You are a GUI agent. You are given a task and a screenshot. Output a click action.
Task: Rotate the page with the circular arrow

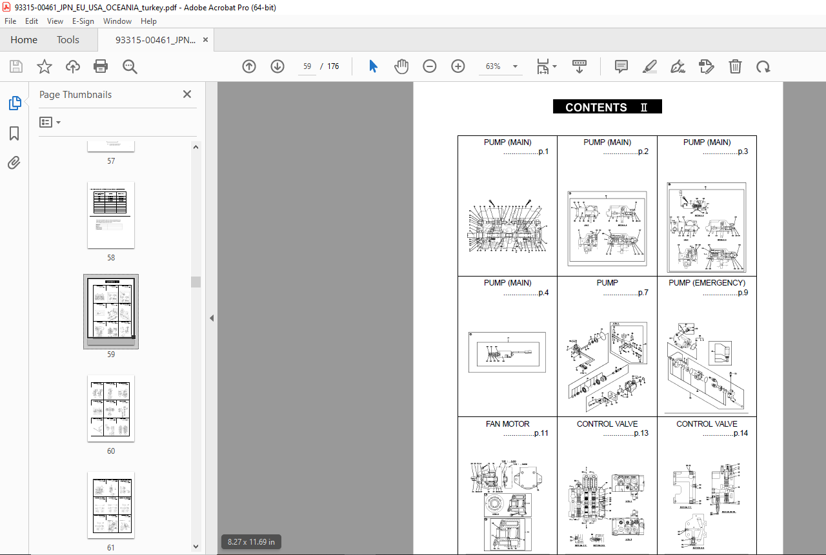[x=763, y=66]
